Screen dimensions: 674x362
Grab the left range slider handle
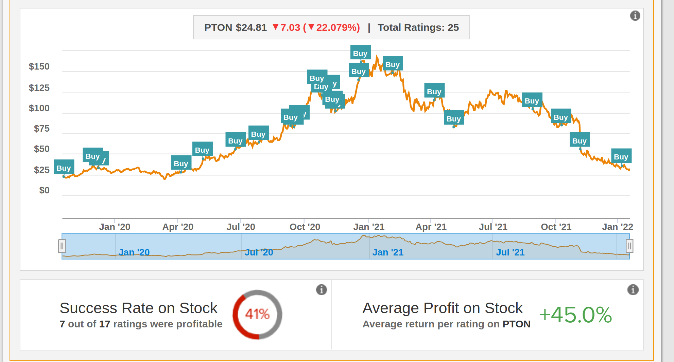click(62, 246)
